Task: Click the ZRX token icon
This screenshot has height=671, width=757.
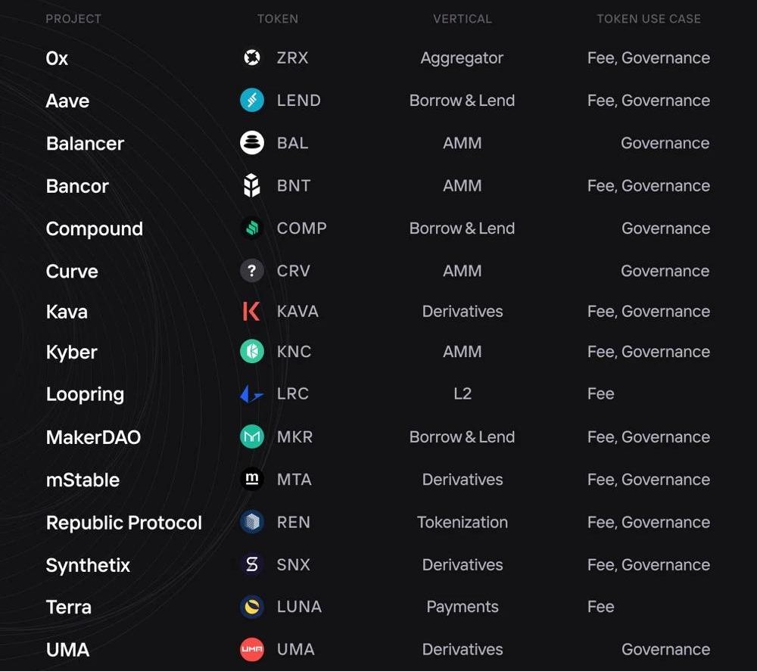Action: tap(251, 58)
